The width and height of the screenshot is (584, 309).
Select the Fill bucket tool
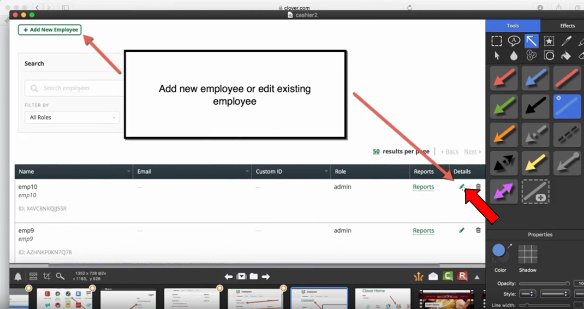click(x=566, y=56)
